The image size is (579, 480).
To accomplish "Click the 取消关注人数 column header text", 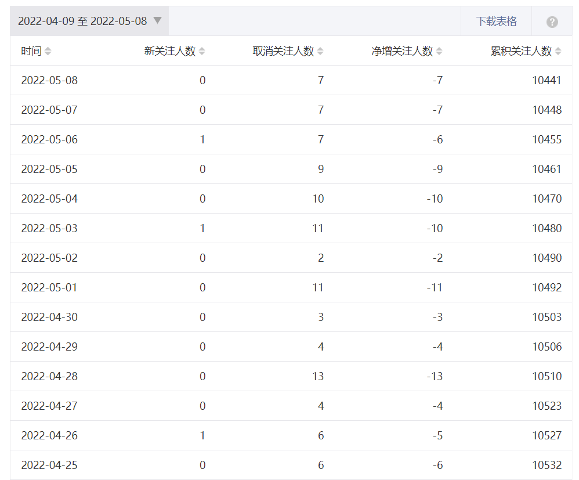I will tap(283, 51).
